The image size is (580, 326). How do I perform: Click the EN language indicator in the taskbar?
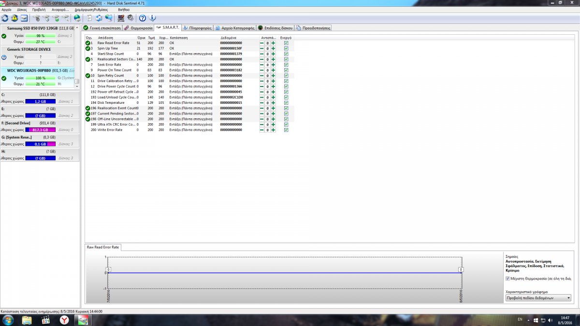(520, 320)
